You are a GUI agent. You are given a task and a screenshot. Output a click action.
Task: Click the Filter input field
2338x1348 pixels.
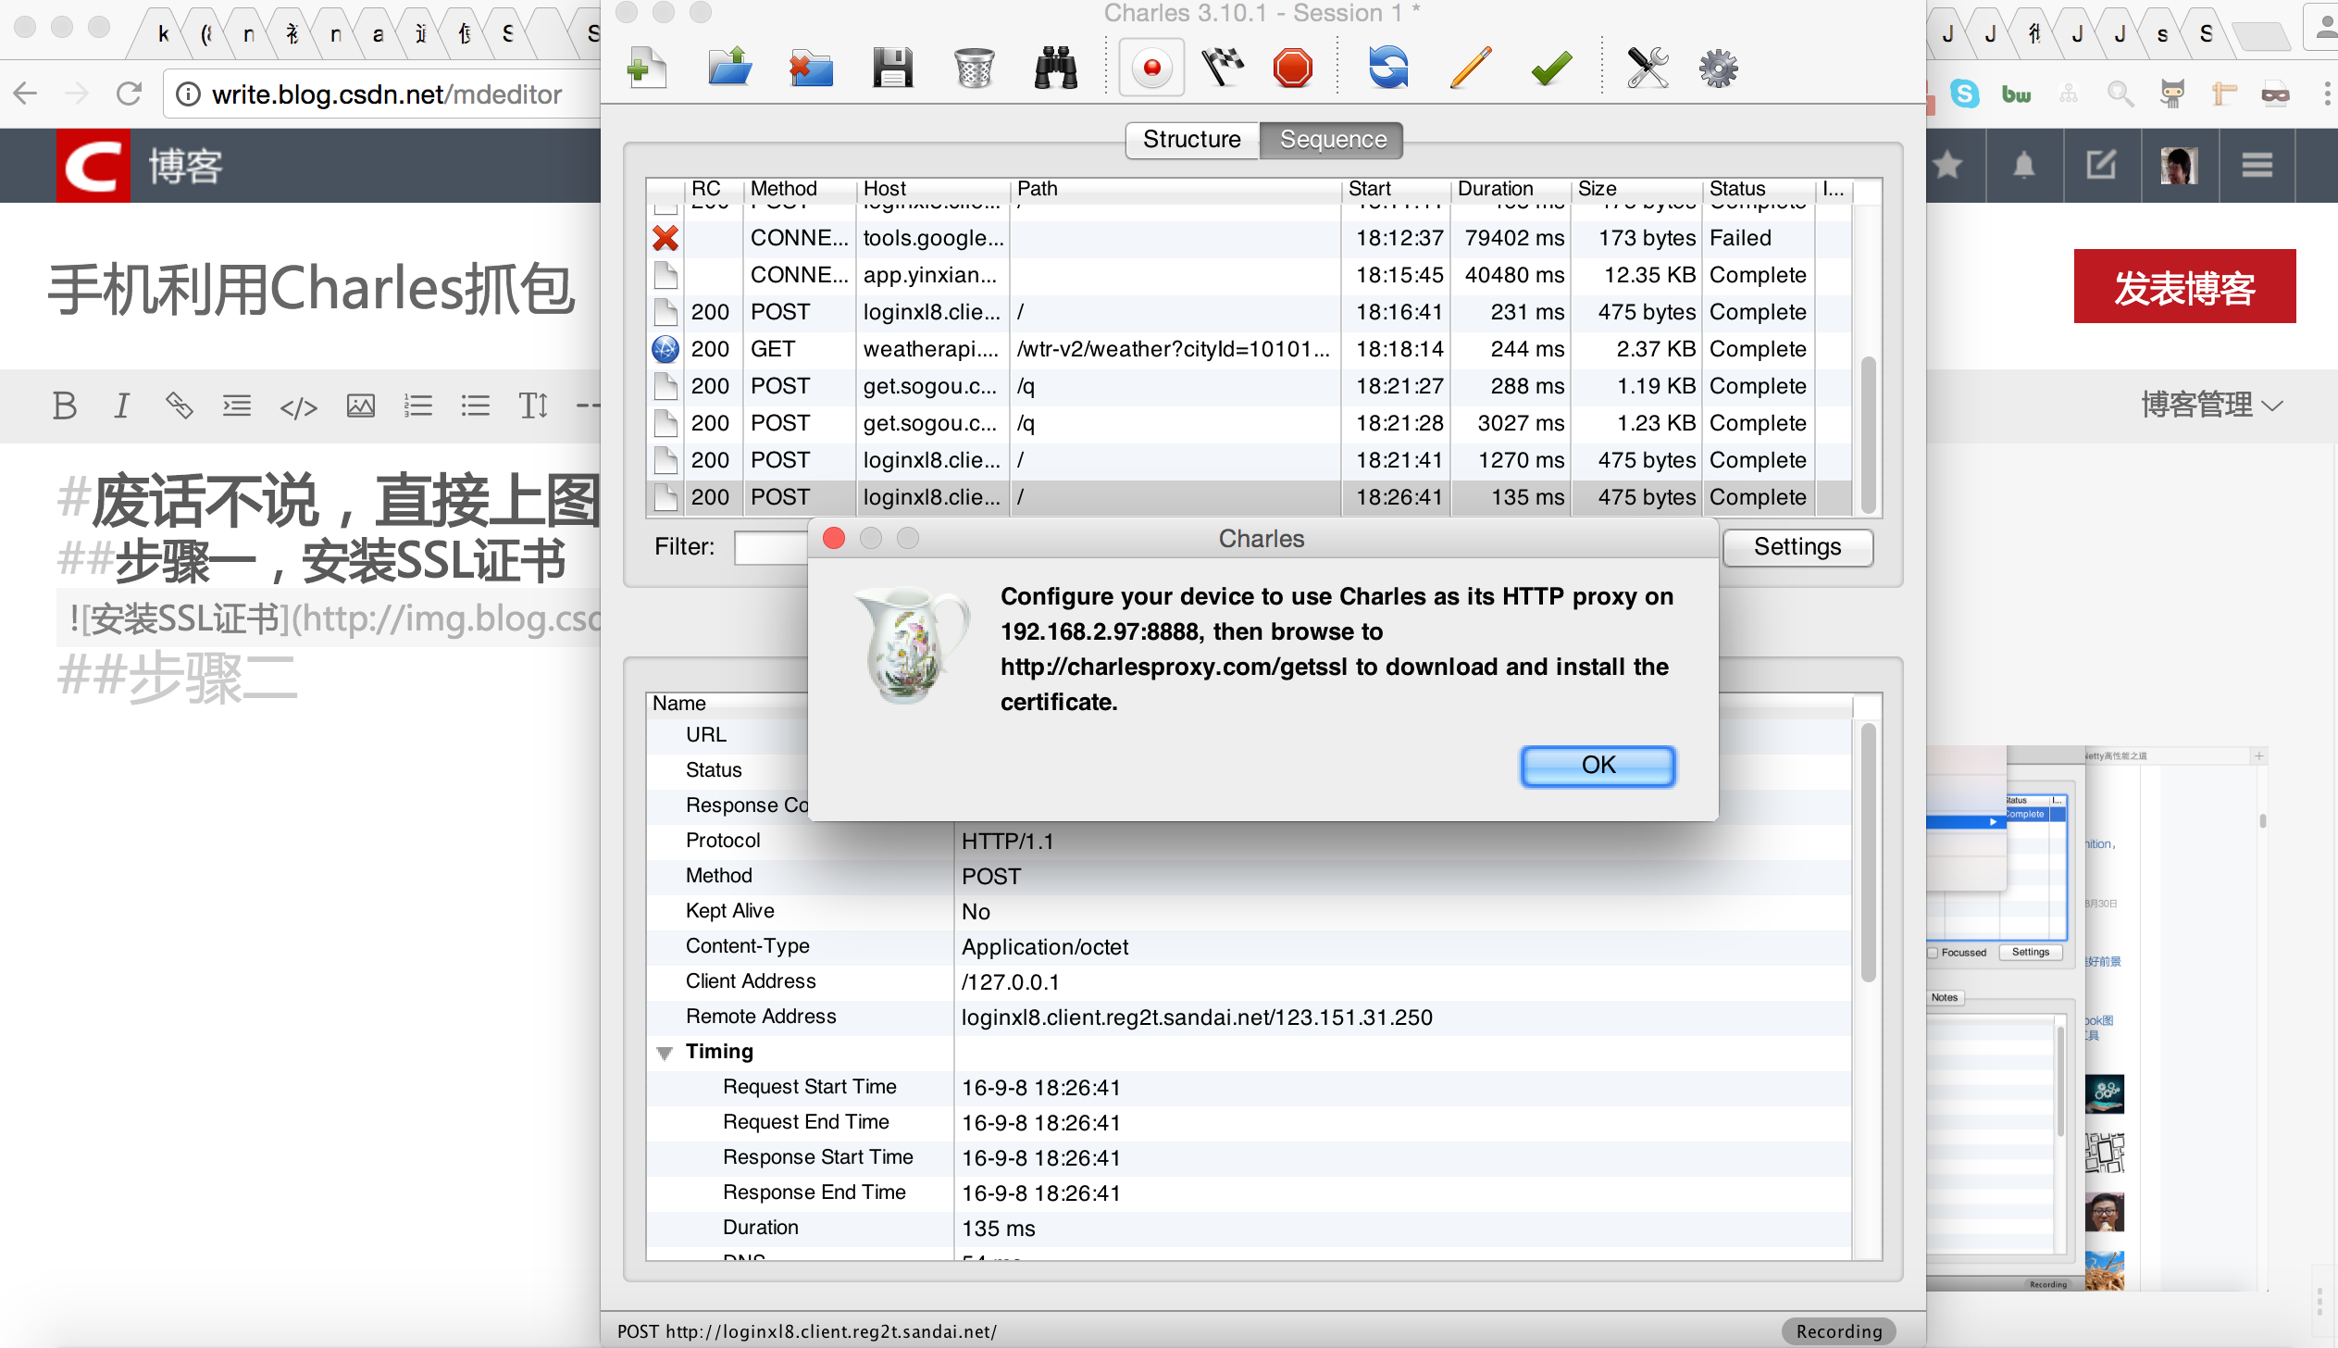pos(771,547)
